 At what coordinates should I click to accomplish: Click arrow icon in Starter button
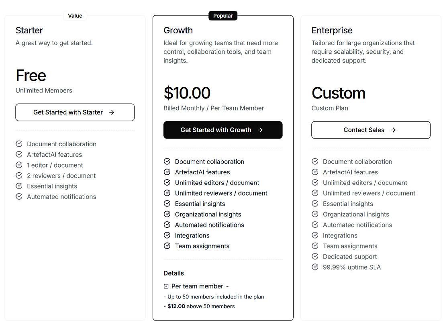[x=112, y=112]
